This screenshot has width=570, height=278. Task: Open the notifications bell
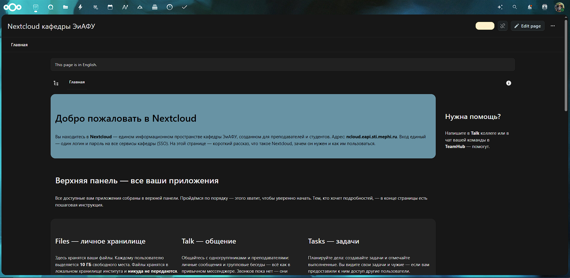tap(530, 7)
